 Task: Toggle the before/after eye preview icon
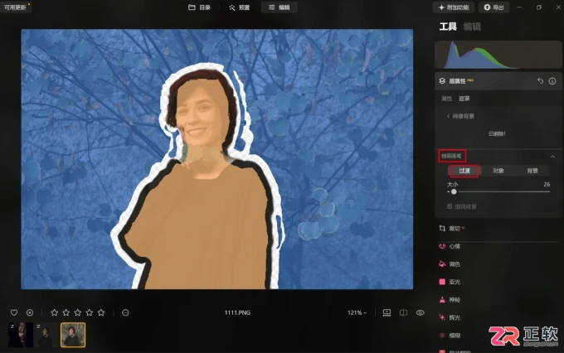(x=421, y=312)
